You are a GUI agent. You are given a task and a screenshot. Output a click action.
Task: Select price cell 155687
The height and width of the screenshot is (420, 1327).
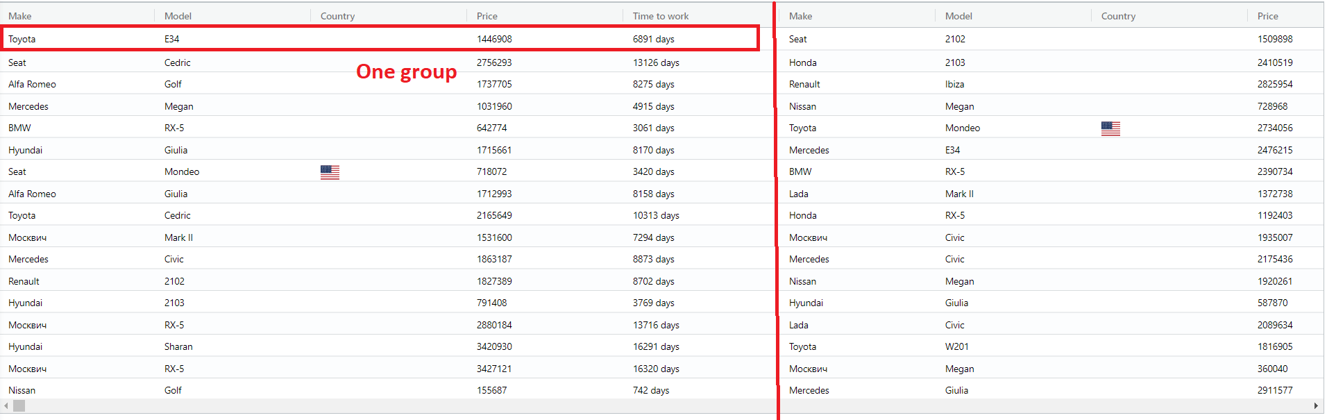[491, 390]
